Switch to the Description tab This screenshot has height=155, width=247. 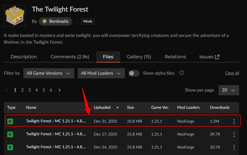click(24, 57)
